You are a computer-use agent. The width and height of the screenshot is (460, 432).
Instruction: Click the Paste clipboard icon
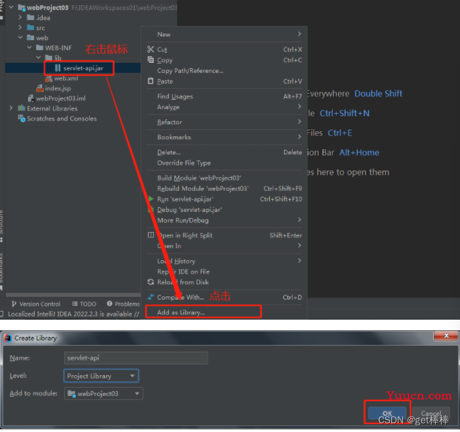click(151, 81)
